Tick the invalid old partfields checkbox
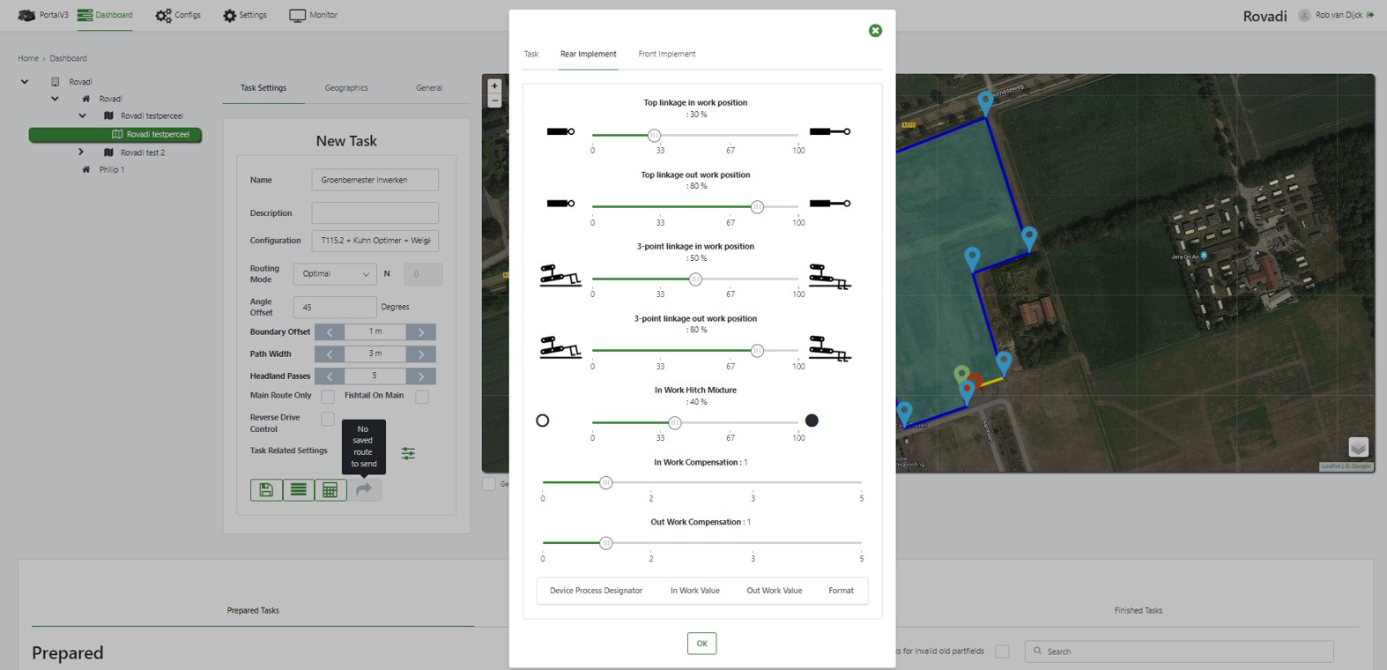This screenshot has width=1387, height=670. point(1002,651)
